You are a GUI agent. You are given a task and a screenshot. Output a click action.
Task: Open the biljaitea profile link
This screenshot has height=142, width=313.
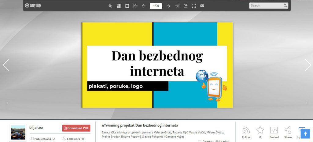pyautogui.click(x=36, y=128)
